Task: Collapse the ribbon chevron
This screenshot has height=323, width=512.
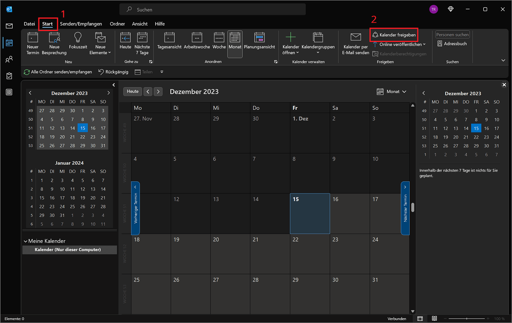Action: [503, 60]
